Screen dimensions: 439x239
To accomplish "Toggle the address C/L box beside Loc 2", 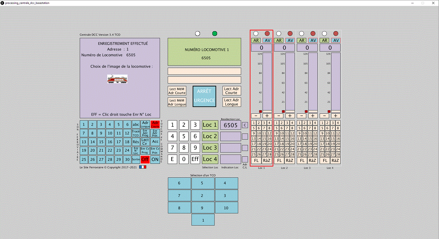I will pos(245,137).
